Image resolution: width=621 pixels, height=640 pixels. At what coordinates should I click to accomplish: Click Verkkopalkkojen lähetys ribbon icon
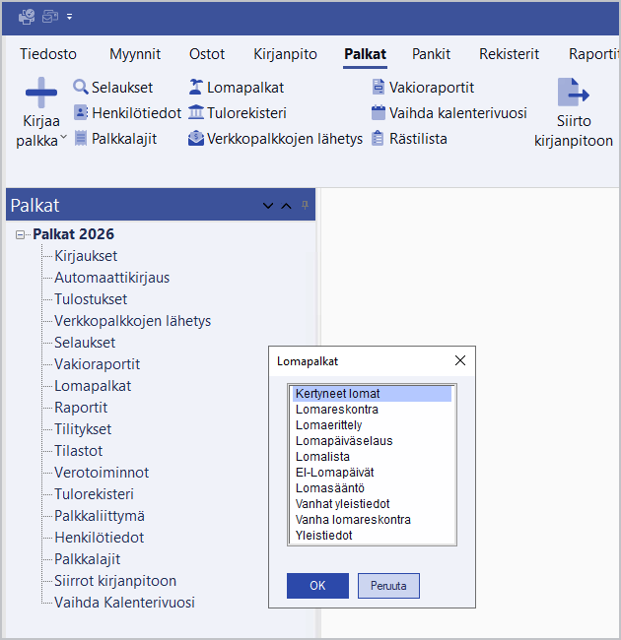pos(196,139)
